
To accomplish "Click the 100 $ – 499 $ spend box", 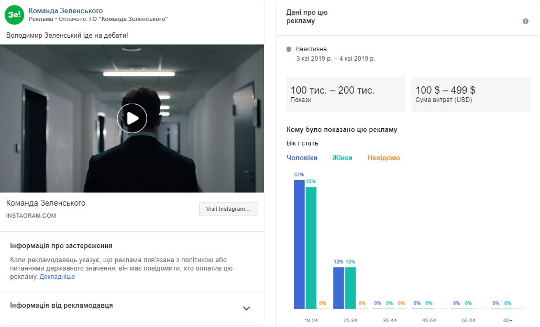I will click(471, 94).
